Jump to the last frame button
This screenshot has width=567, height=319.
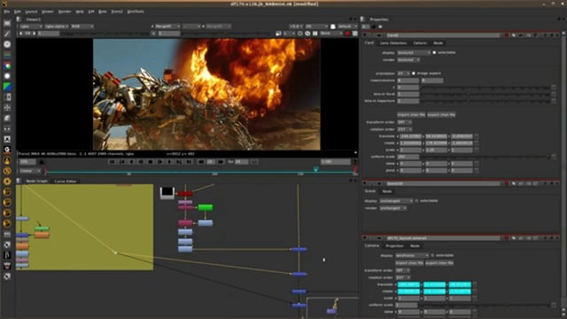coord(189,161)
